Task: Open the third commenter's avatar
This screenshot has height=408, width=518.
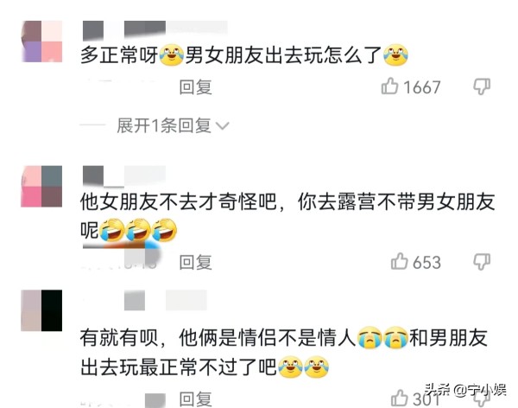Action: [x=41, y=310]
